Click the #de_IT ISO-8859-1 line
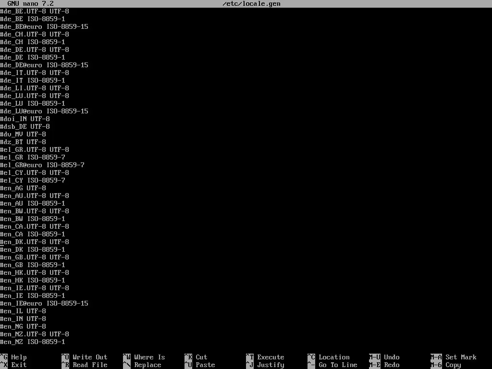This screenshot has height=369, width=492. [x=33, y=80]
